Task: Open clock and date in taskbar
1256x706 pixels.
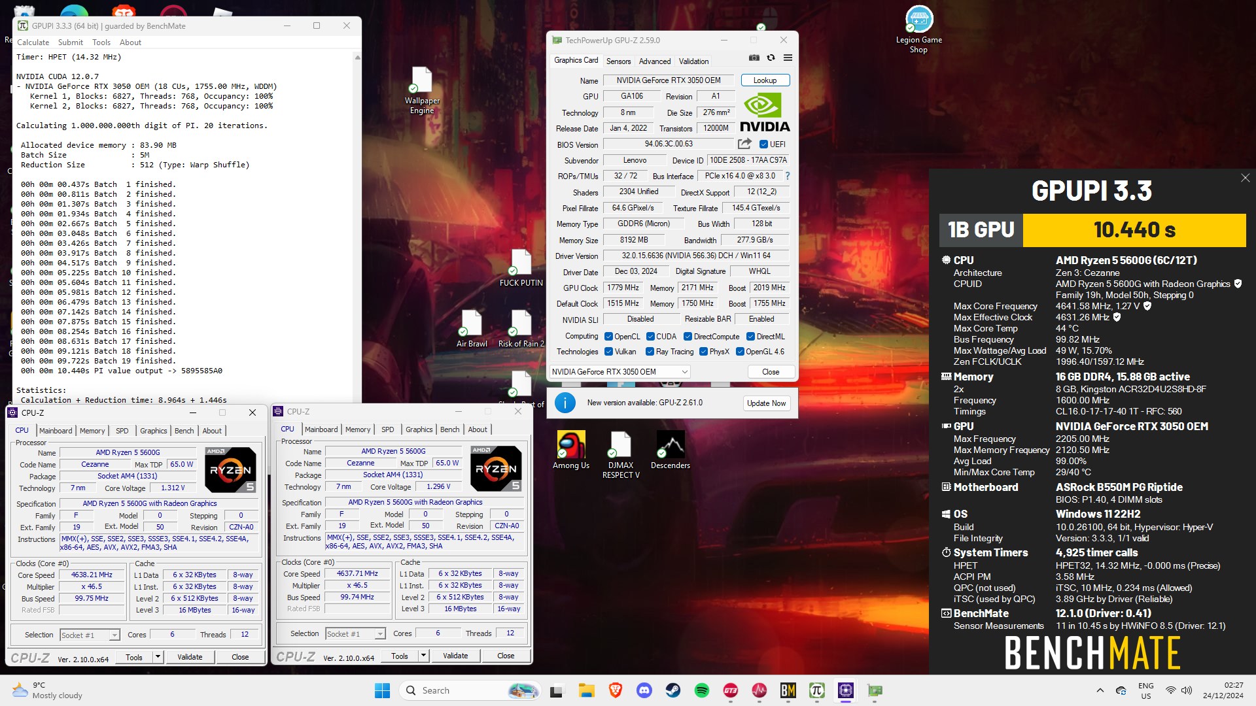Action: [x=1223, y=690]
